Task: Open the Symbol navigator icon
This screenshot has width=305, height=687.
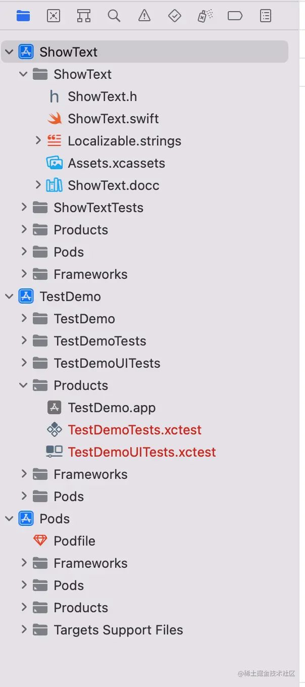Action: [x=84, y=16]
